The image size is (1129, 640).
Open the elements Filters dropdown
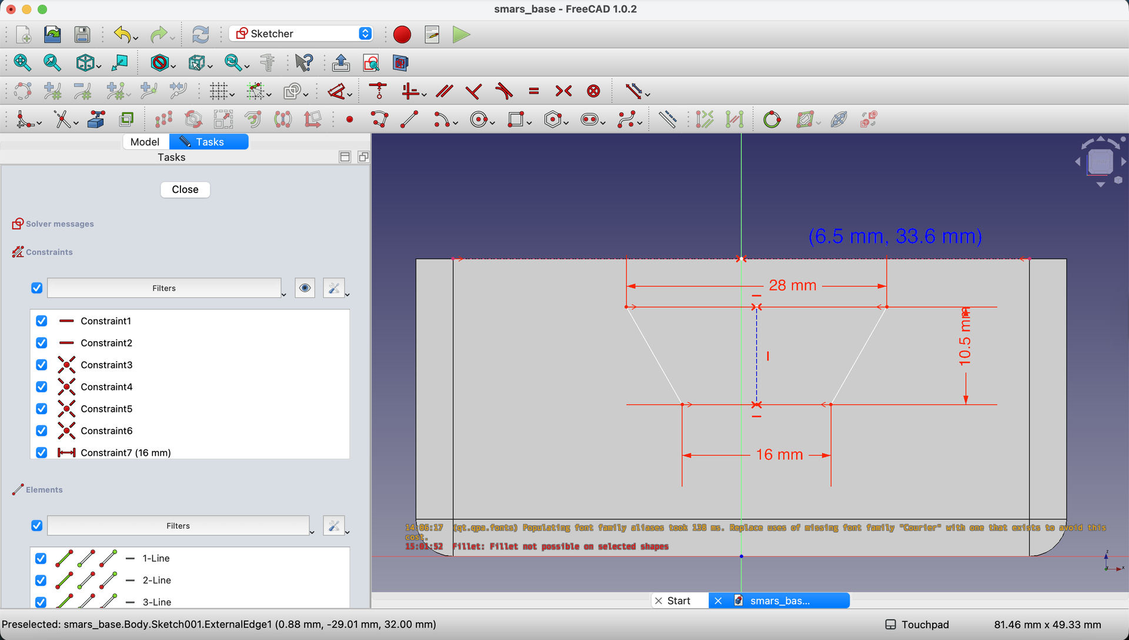pos(178,526)
